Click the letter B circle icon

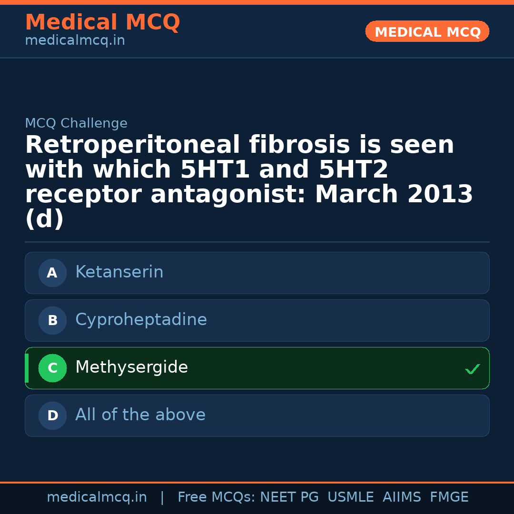[52, 320]
